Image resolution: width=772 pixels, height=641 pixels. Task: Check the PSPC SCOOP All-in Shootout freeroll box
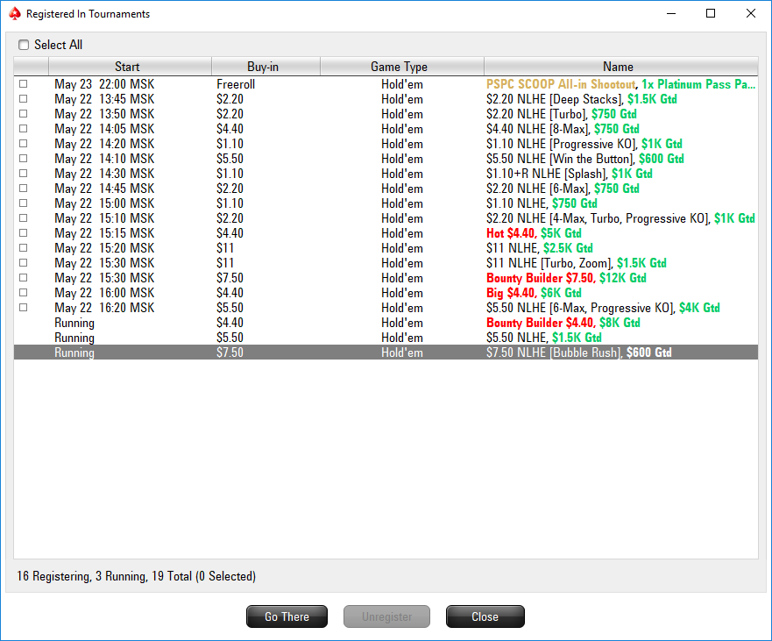(x=23, y=84)
